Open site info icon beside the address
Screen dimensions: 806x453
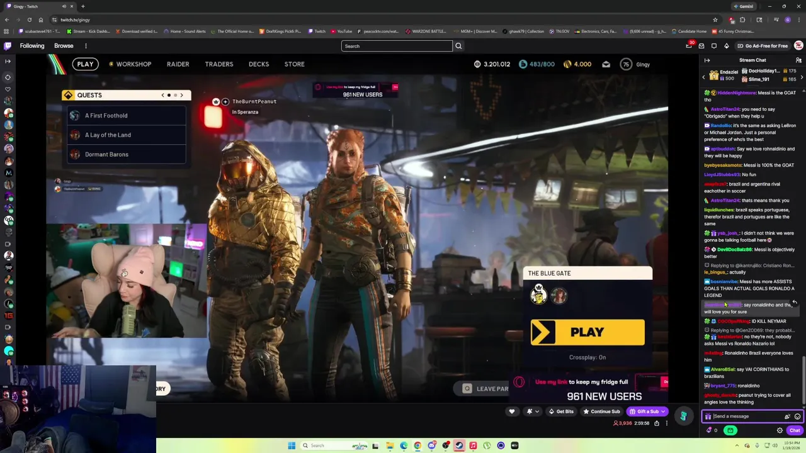(54, 20)
